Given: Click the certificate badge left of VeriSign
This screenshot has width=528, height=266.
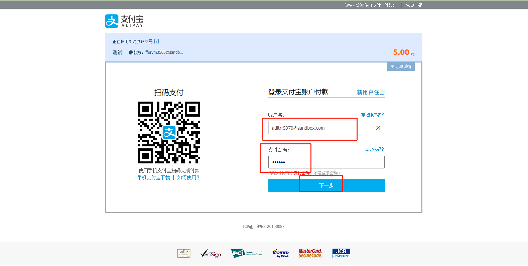Looking at the screenshot, I should (x=184, y=253).
